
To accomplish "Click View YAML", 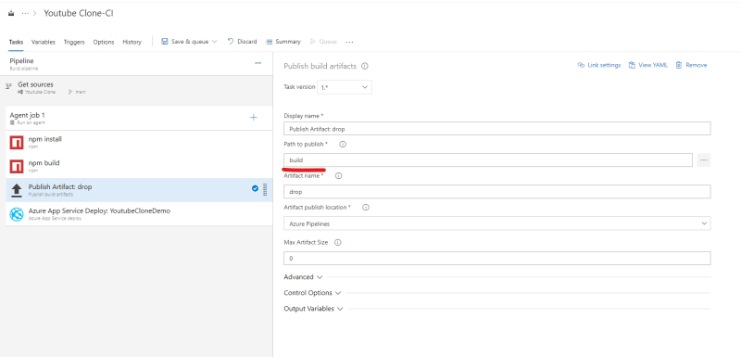I will point(647,65).
